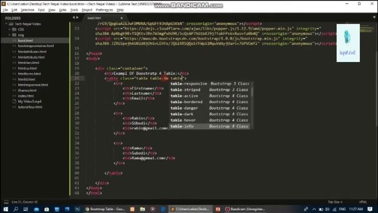Change the HTML syntax in status bar
378x213 pixels.
click(x=363, y=202)
